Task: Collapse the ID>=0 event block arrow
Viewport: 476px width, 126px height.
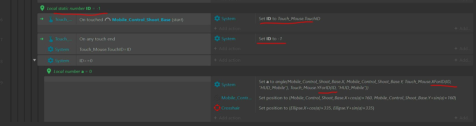Action: pyautogui.click(x=34, y=60)
